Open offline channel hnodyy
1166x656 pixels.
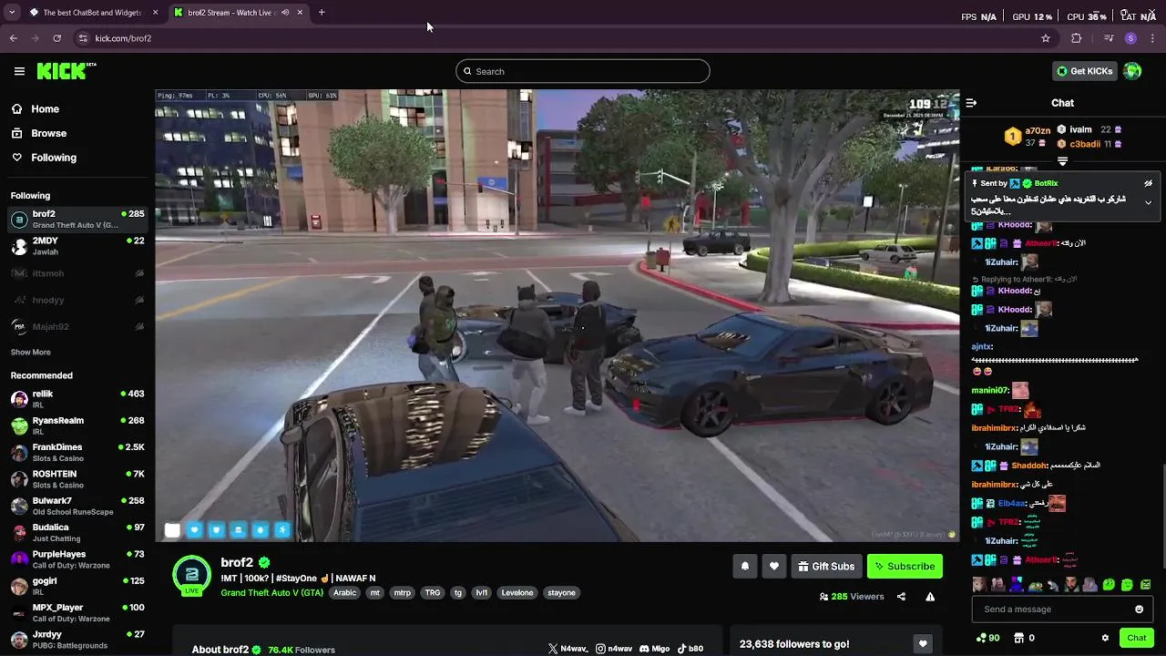(x=77, y=300)
